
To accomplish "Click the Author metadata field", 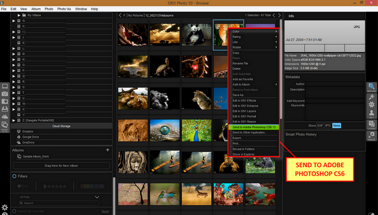I will tap(334, 84).
